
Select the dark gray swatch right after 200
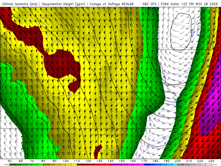[x=180, y=165]
